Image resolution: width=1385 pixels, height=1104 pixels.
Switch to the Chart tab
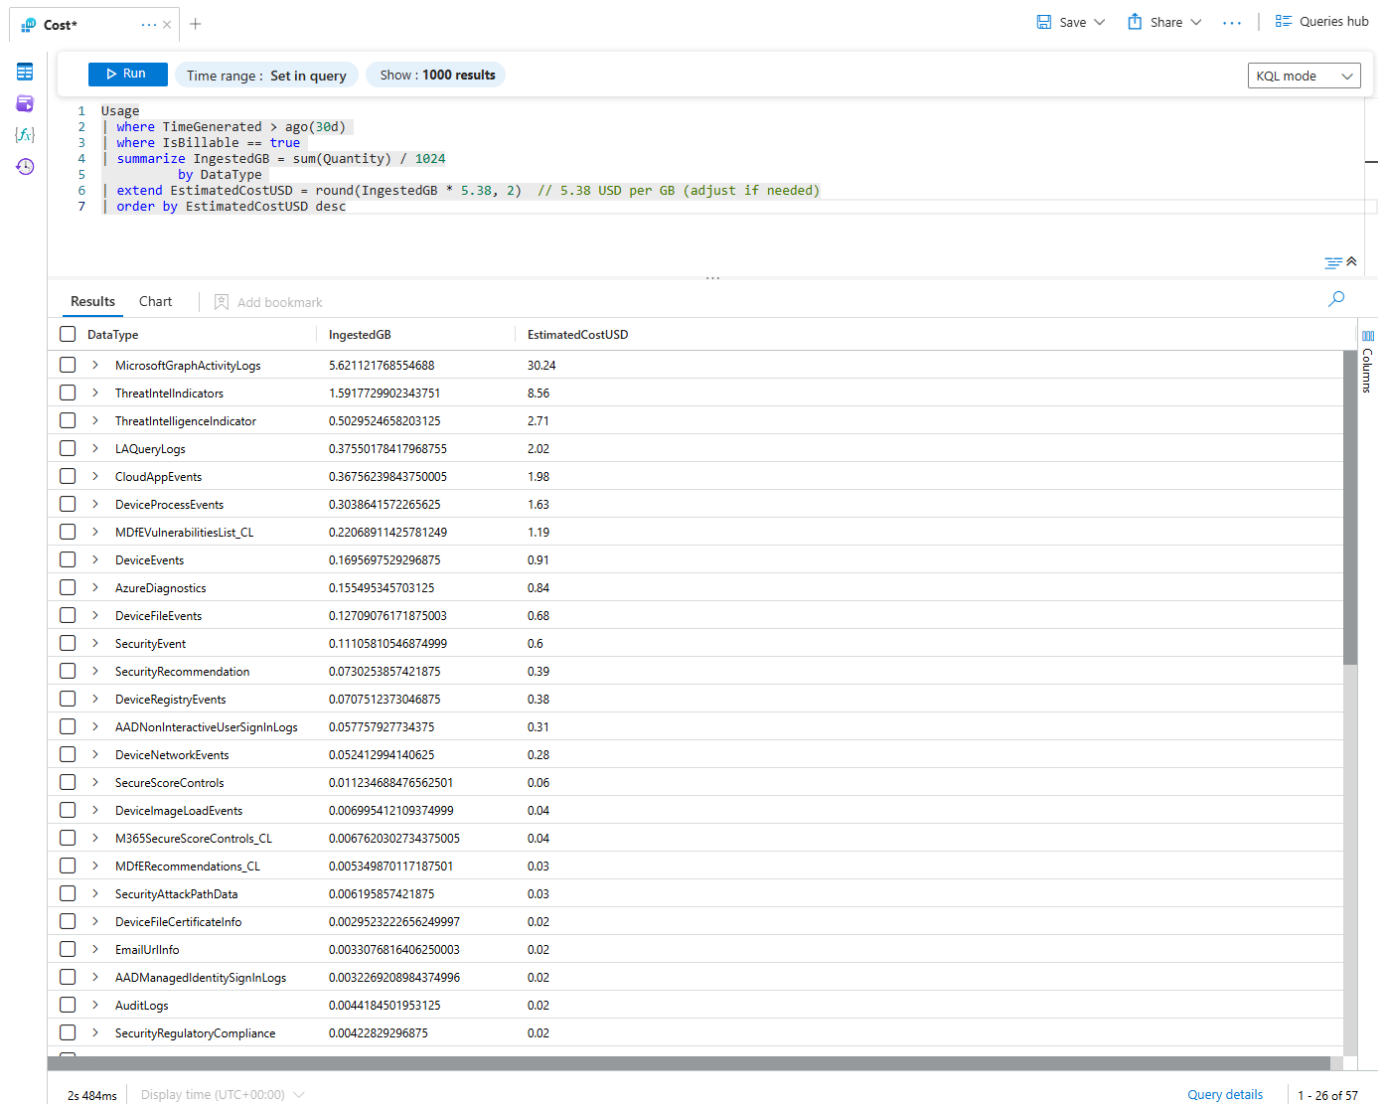(155, 301)
